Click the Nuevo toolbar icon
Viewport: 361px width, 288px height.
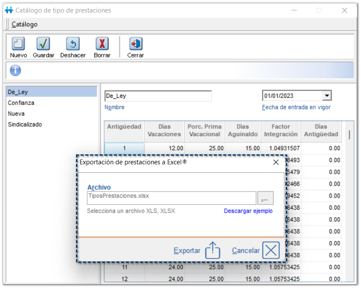(x=18, y=44)
